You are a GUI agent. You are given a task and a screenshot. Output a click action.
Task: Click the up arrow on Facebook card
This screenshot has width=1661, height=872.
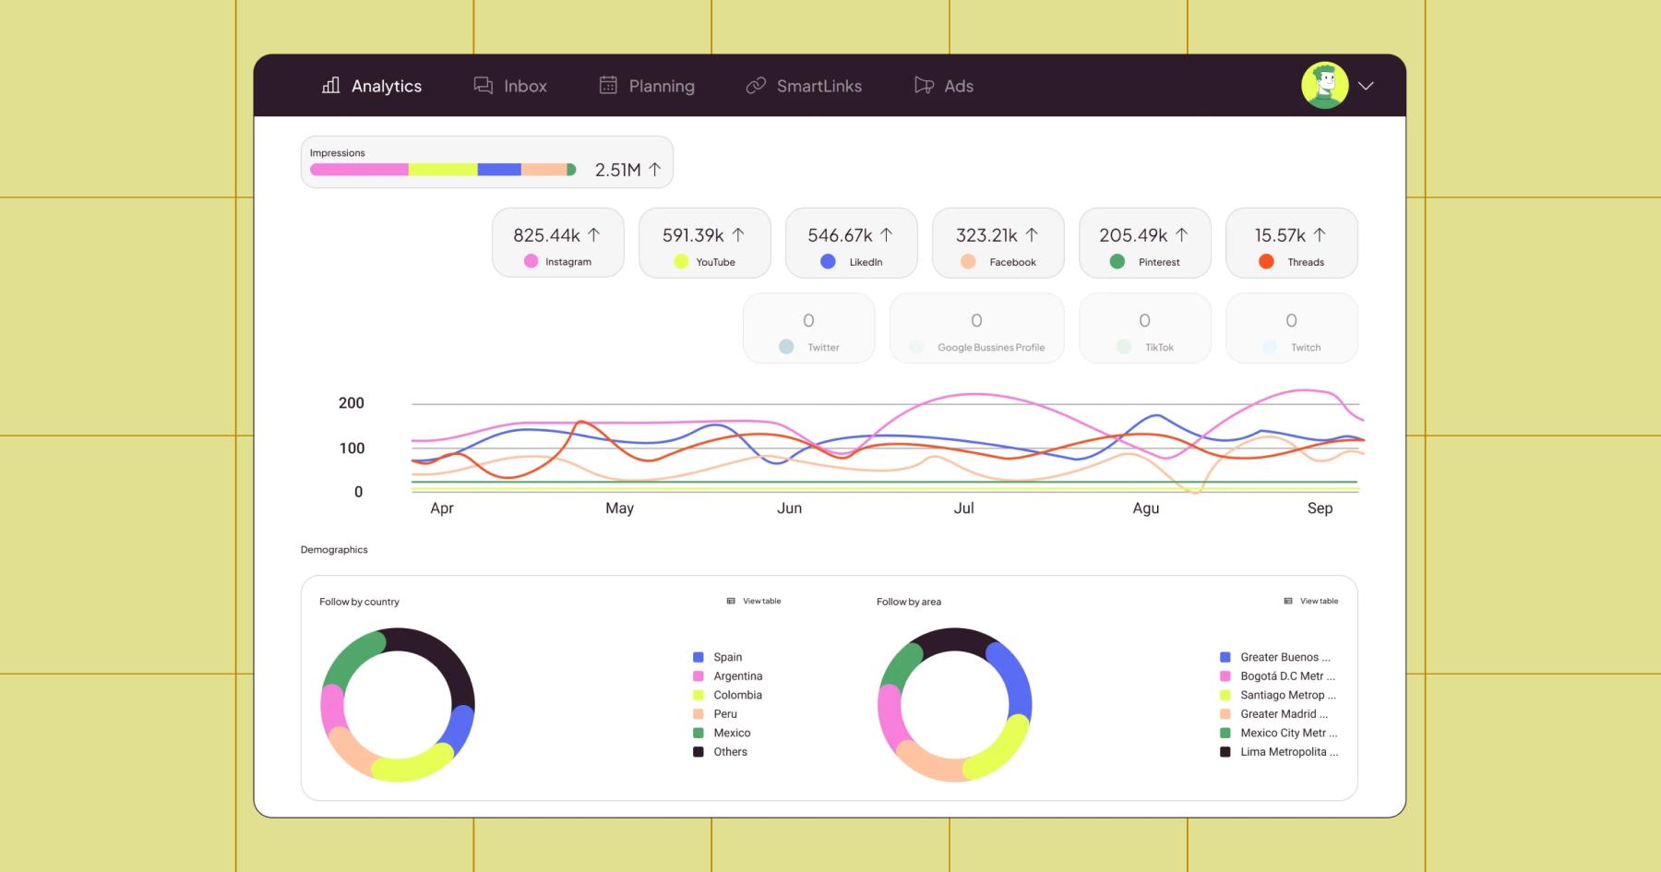1032,234
